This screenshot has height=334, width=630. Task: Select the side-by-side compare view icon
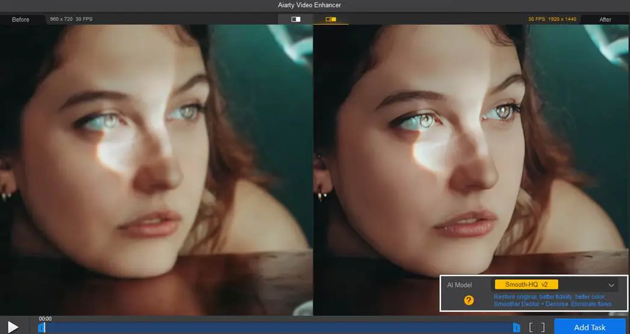tap(331, 19)
